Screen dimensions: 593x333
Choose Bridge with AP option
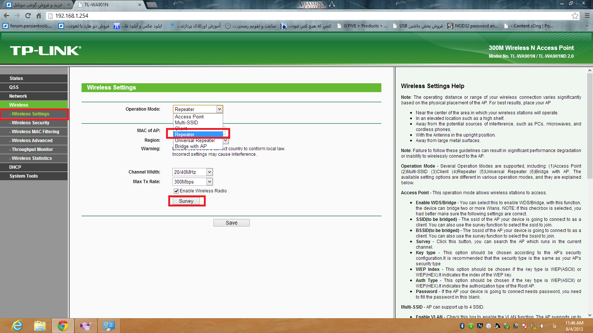click(x=198, y=146)
